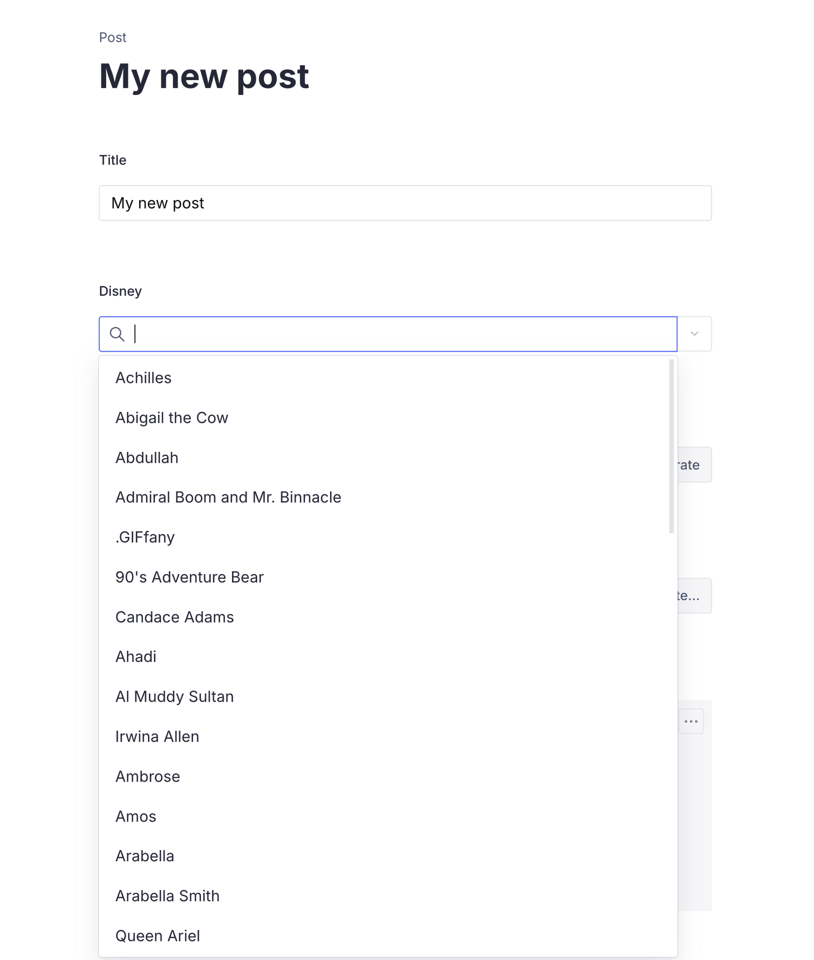
Task: Choose "Queen Ariel" at the list bottom
Action: [x=157, y=935]
